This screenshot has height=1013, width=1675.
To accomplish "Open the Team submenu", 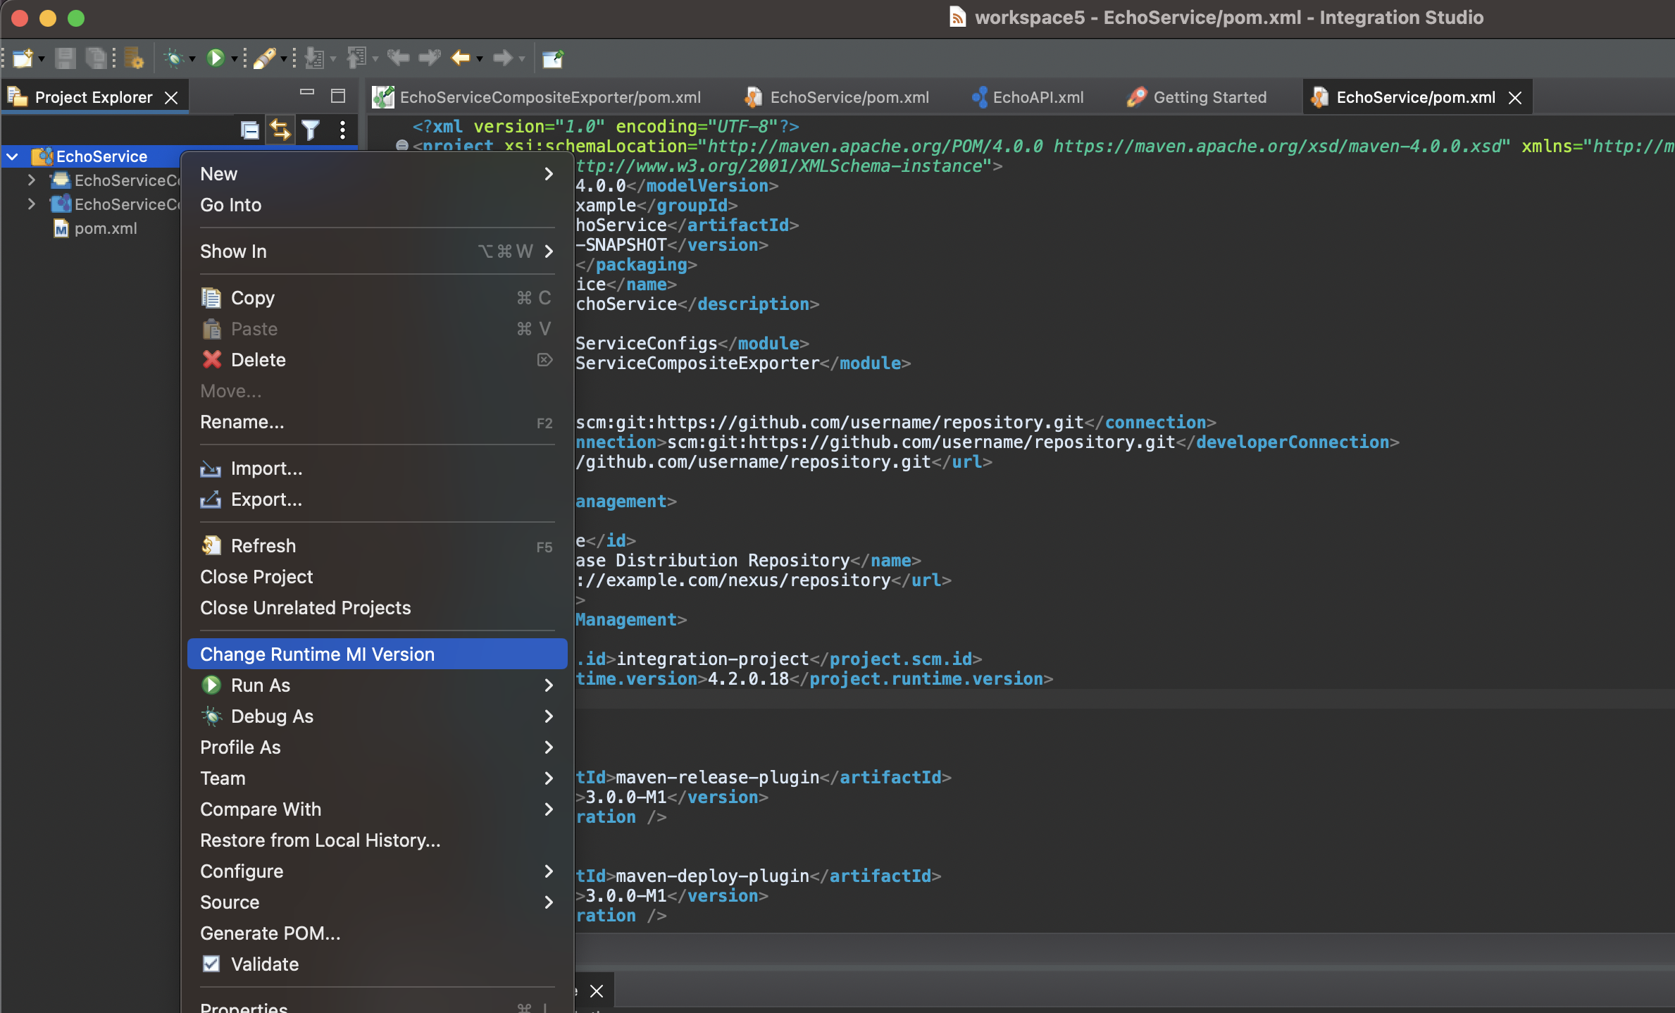I will [377, 778].
